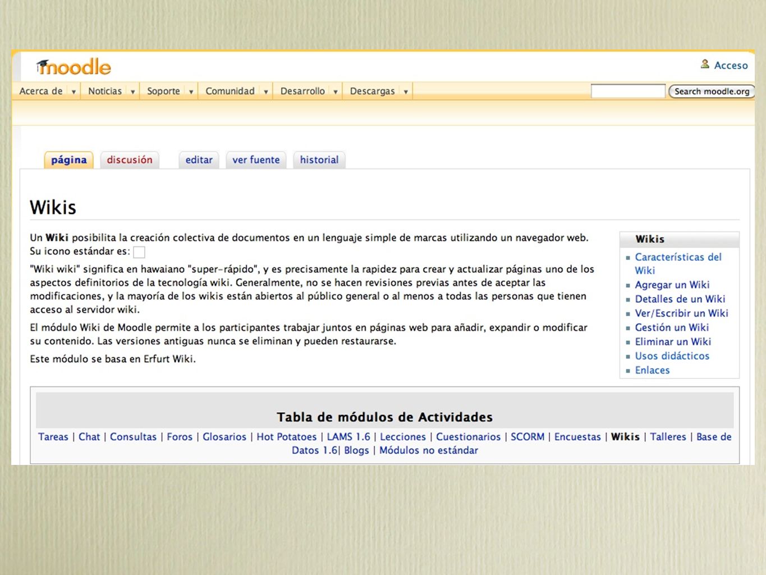Go to the Talleres module link
766x575 pixels.
[668, 437]
